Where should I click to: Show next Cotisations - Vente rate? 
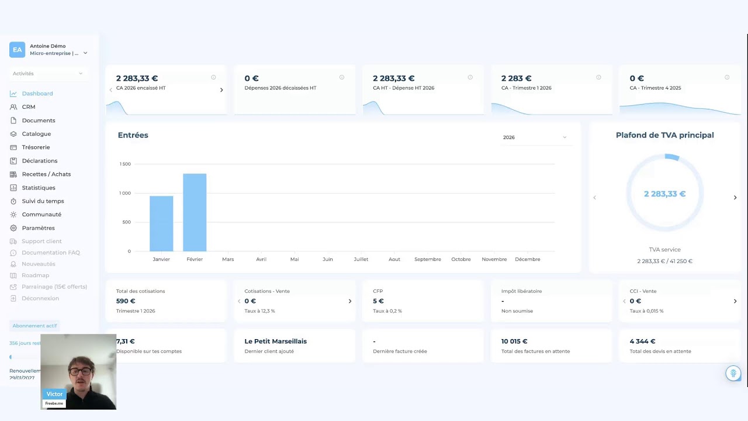[x=350, y=301]
